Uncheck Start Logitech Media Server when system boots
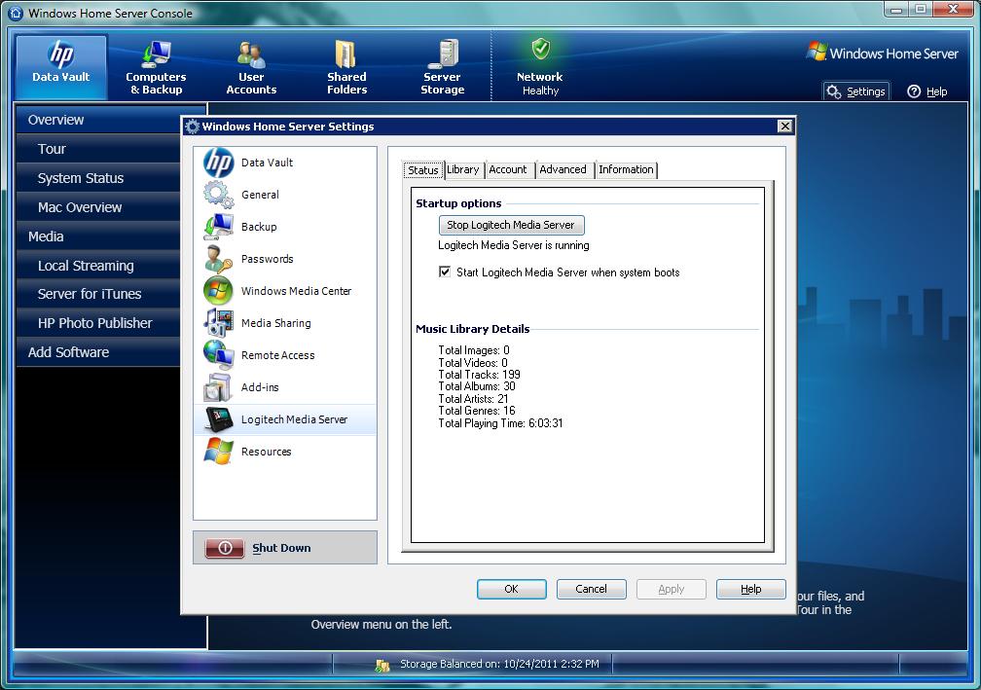The height and width of the screenshot is (690, 981). [447, 272]
